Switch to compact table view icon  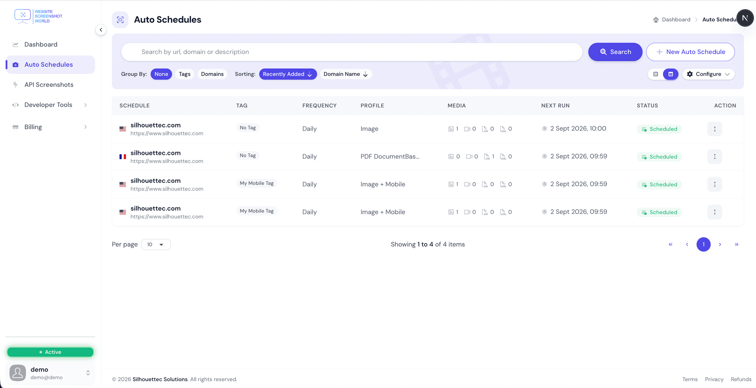click(656, 74)
